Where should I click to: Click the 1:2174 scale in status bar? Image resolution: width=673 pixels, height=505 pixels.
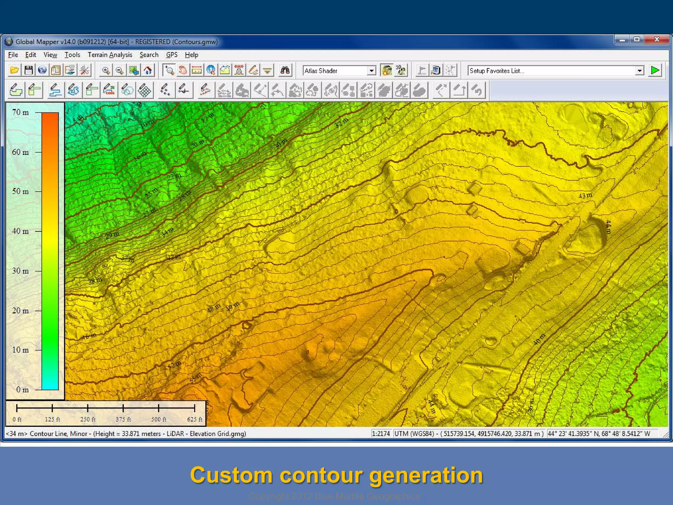click(x=381, y=434)
